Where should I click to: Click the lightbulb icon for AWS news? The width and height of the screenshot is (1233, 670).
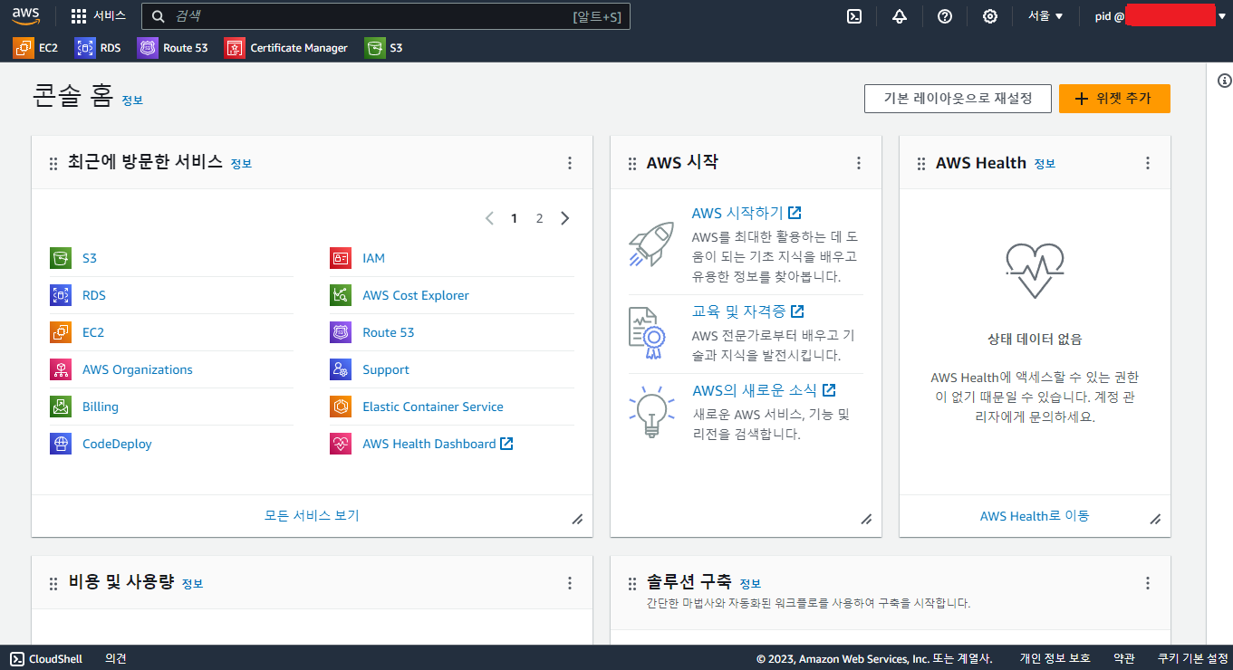point(651,412)
